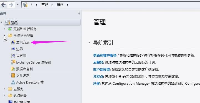Expand the 云服务 folder node
This screenshot has width=200, height=103.
4,89
